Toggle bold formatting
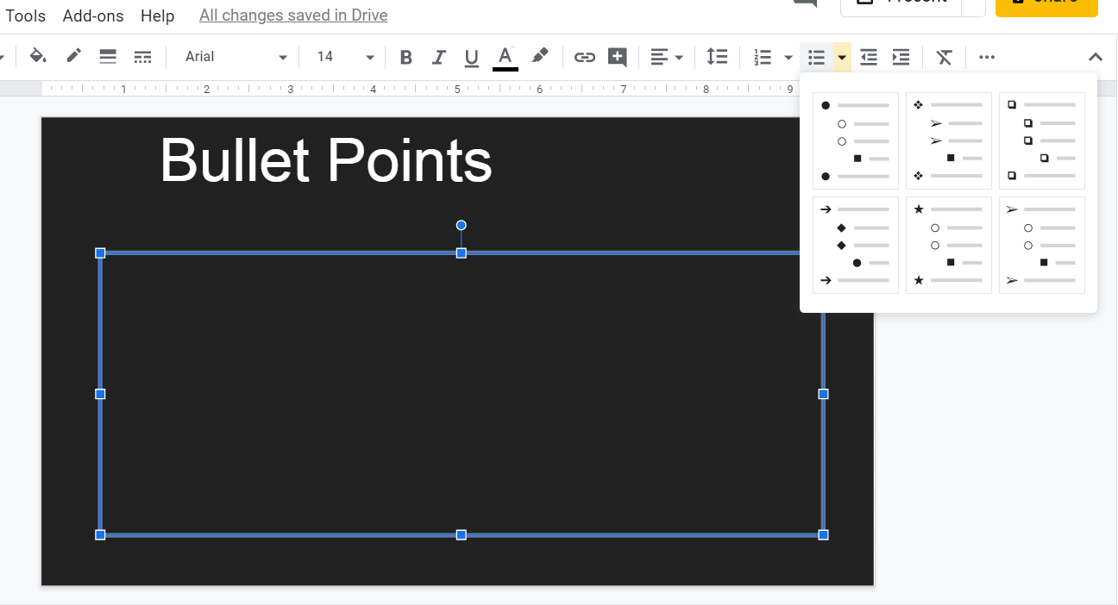Image resolution: width=1118 pixels, height=605 pixels. tap(406, 57)
